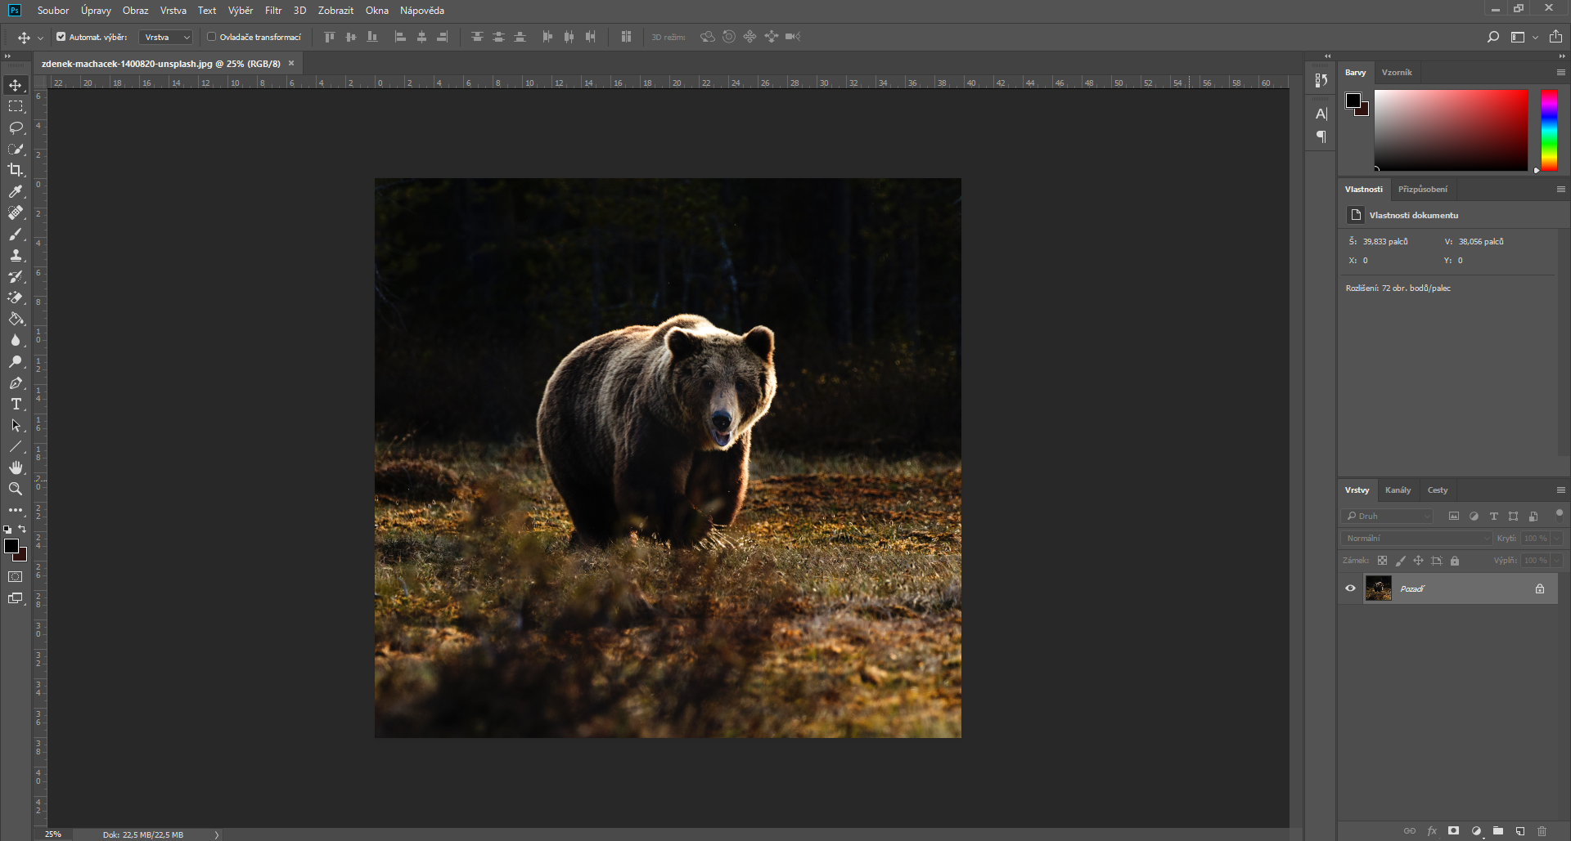The width and height of the screenshot is (1571, 841).
Task: Pick the Eyedropper tool
Action: [x=15, y=191]
